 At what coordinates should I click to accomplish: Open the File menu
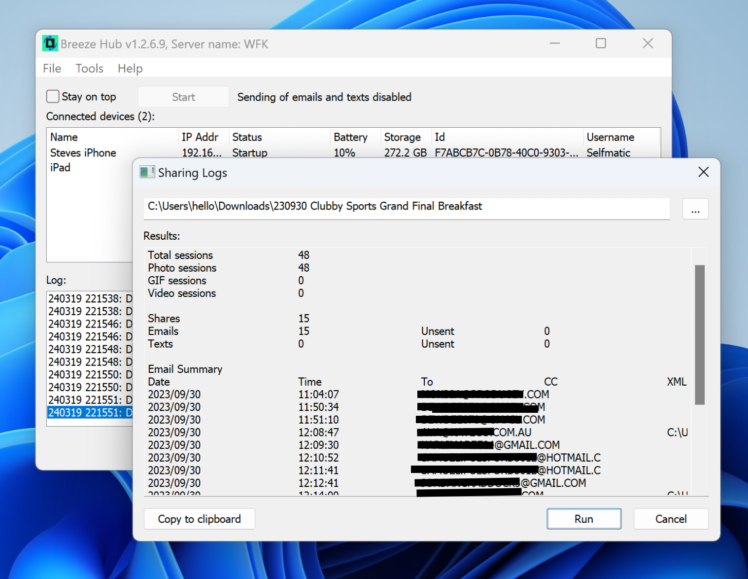tap(52, 69)
